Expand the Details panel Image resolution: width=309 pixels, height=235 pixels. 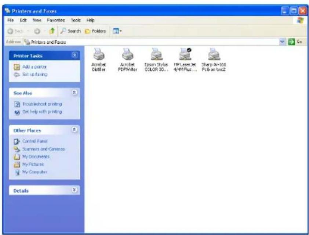click(x=74, y=190)
